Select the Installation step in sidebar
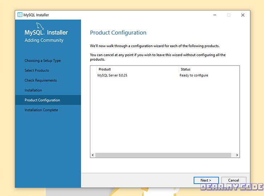This screenshot has width=264, height=196. (33, 90)
